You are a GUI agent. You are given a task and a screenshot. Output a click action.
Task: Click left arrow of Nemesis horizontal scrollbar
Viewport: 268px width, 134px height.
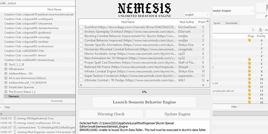[x=81, y=85]
